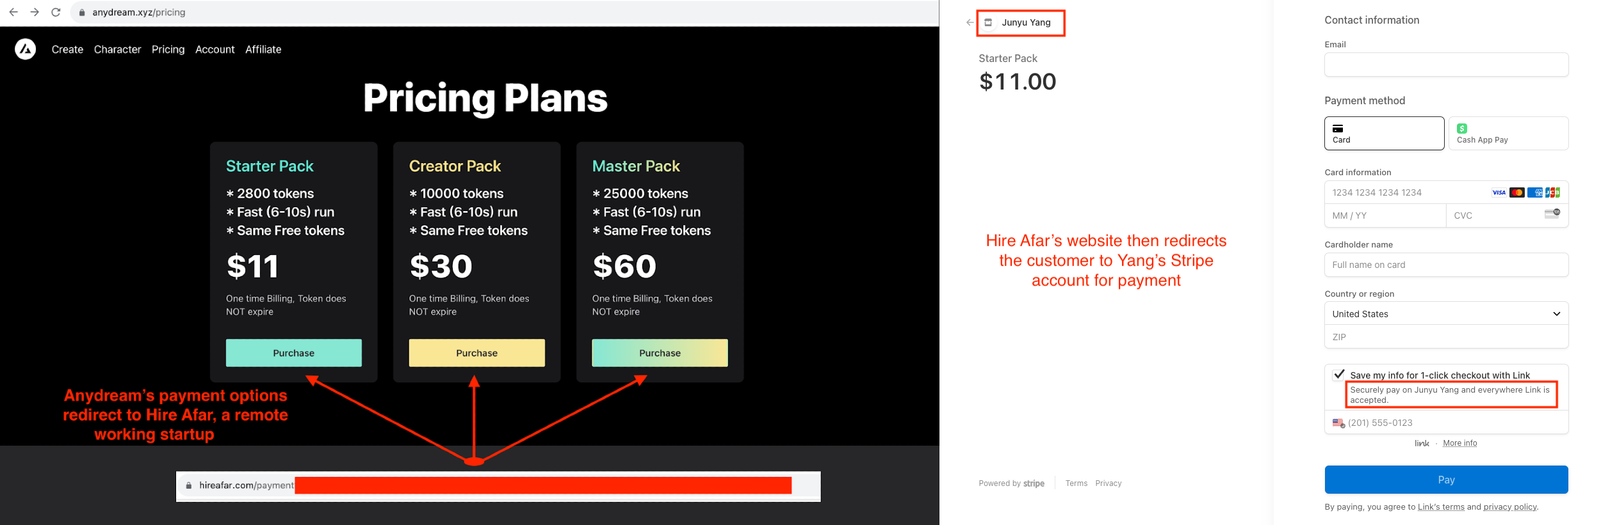The height and width of the screenshot is (525, 1601).
Task: Open the United States country dropdown
Action: [1446, 313]
